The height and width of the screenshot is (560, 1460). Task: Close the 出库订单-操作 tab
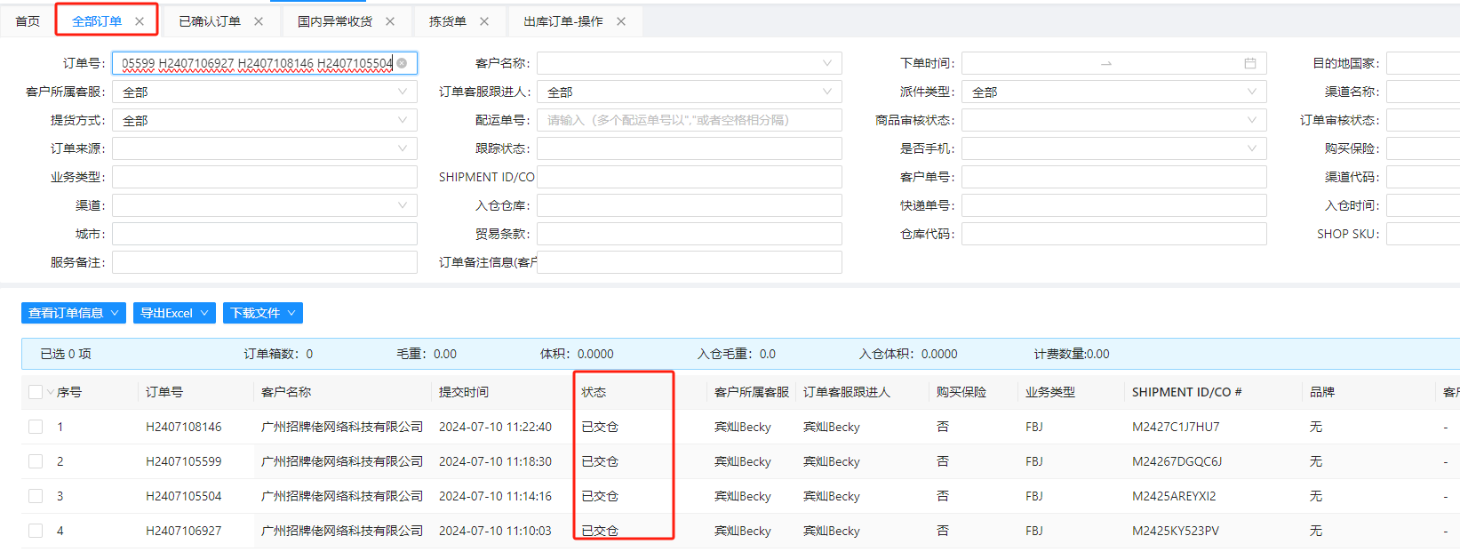coord(621,21)
